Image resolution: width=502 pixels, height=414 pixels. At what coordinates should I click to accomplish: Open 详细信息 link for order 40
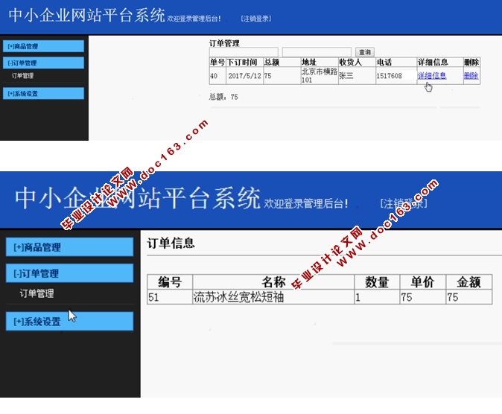tap(431, 75)
